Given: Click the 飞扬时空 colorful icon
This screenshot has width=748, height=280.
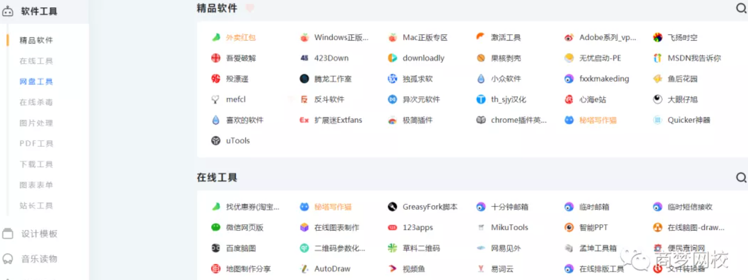Looking at the screenshot, I should point(658,37).
